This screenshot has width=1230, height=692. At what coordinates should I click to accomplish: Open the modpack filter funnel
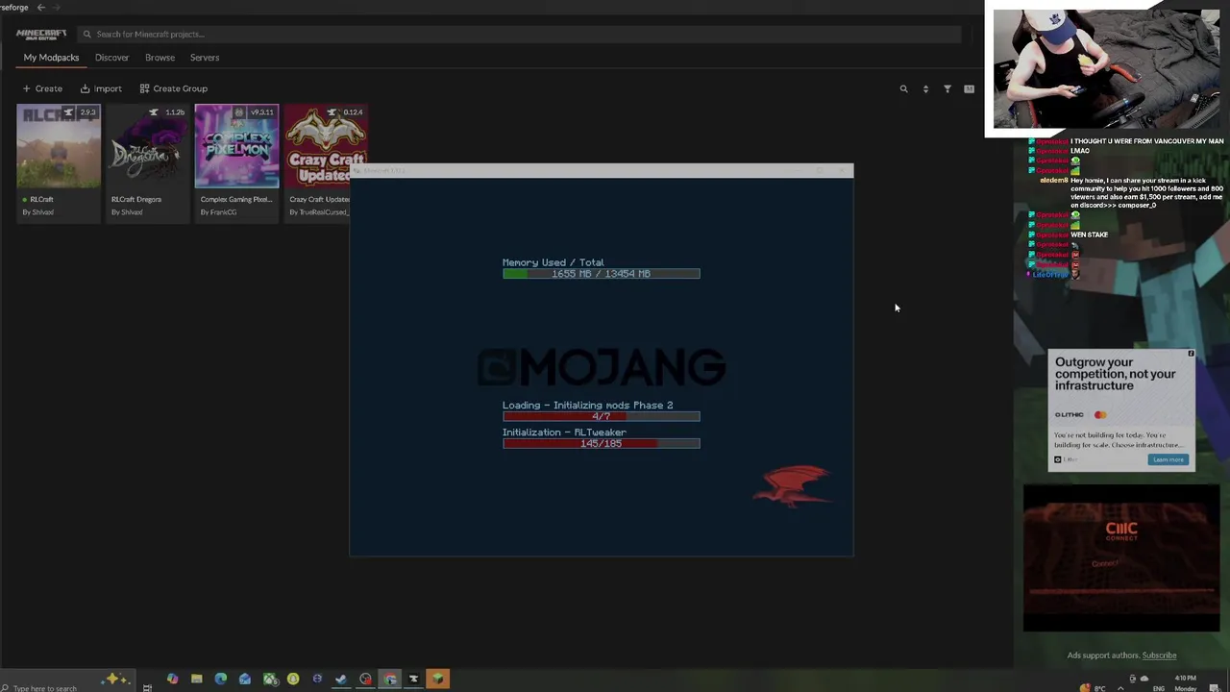(947, 88)
